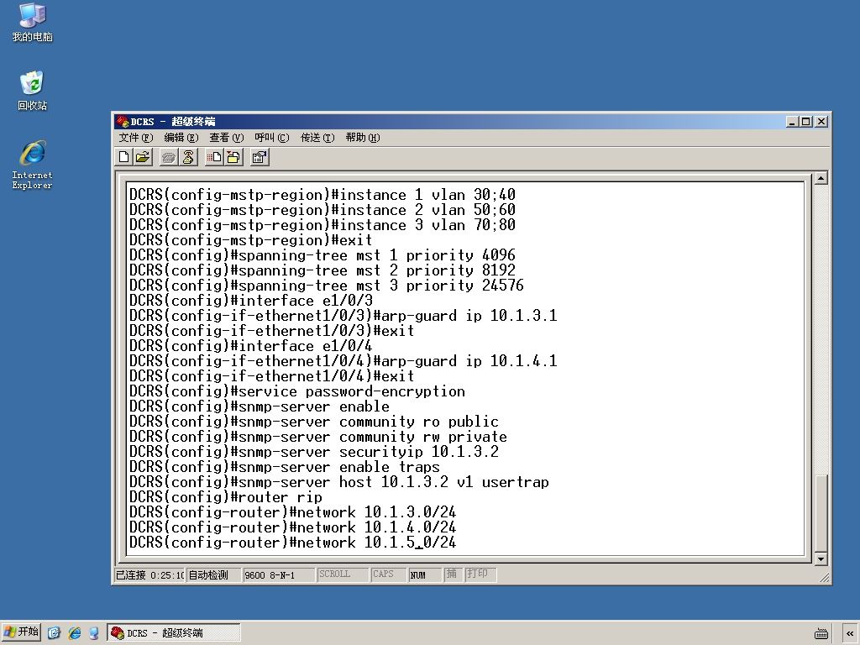This screenshot has height=645, width=860.
Task: Open the 编辑(E) menu
Action: click(181, 138)
